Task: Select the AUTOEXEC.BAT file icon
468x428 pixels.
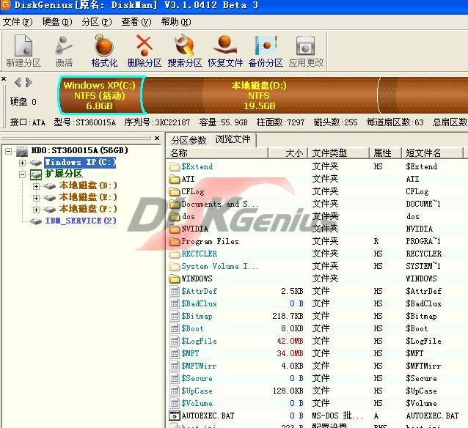Action: (x=175, y=416)
